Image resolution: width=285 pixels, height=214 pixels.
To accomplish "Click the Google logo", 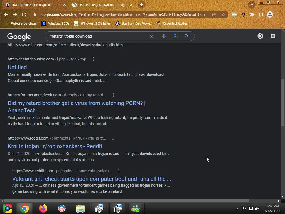I will tap(19, 37).
